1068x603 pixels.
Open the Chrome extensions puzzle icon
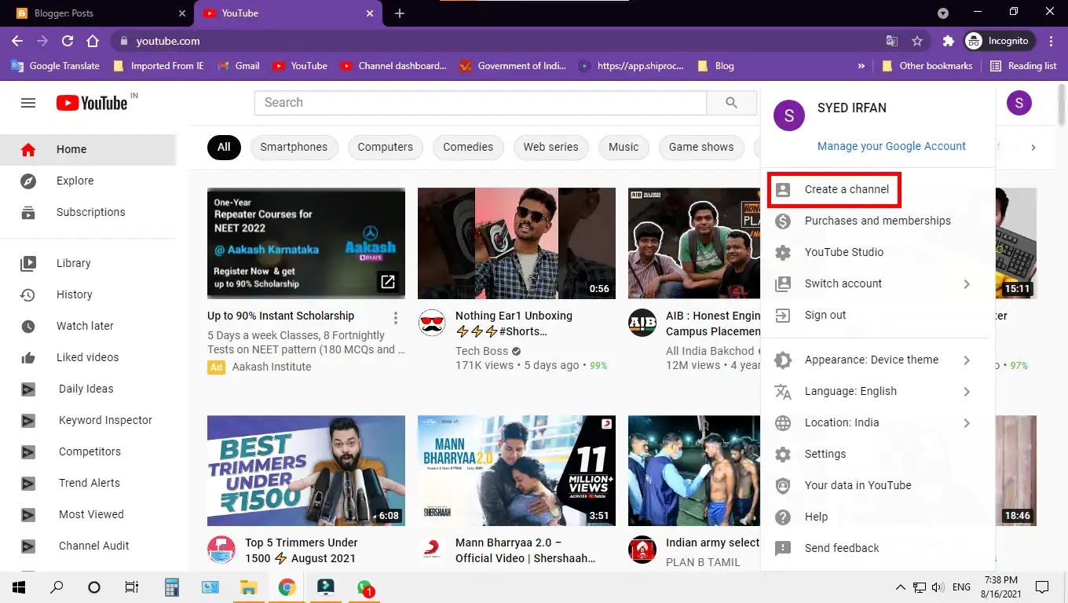tap(948, 41)
